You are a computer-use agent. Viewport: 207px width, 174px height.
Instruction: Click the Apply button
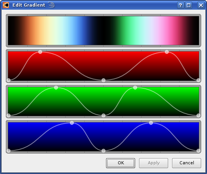[x=153, y=163]
